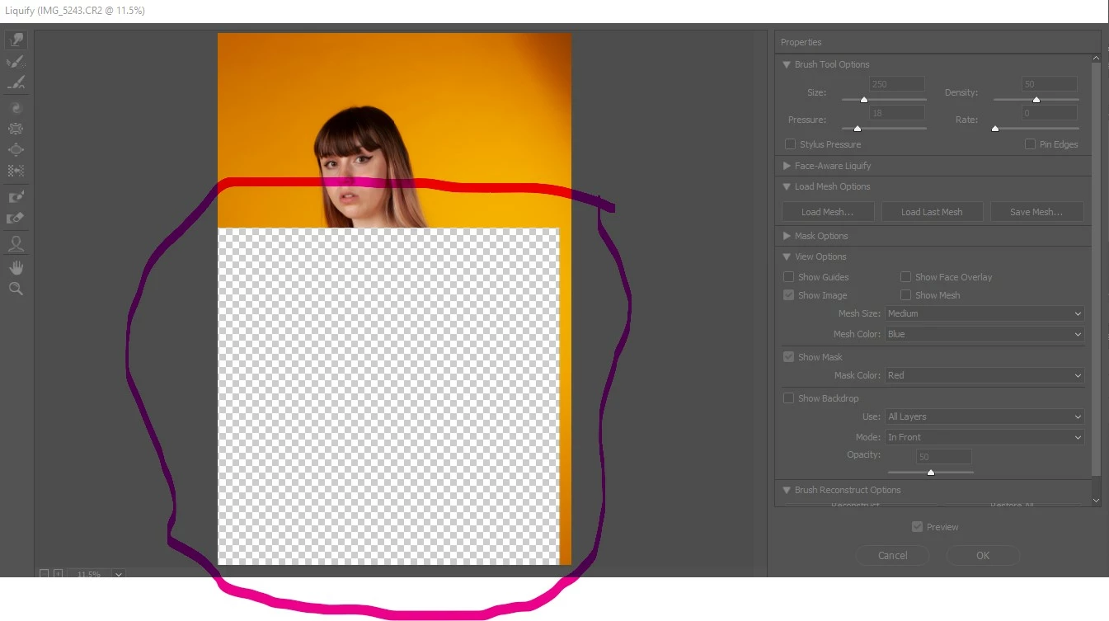
Task: Click the Save Mesh... button
Action: (x=1036, y=212)
